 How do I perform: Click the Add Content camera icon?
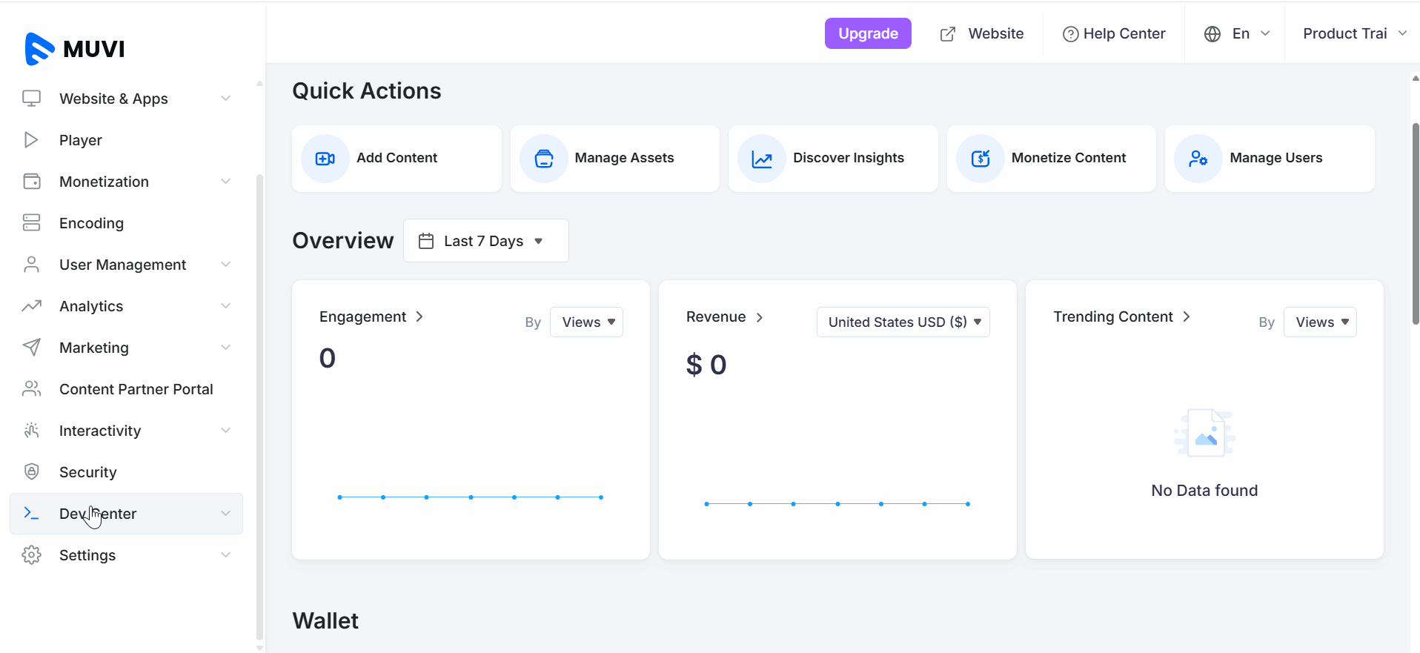[x=325, y=159]
